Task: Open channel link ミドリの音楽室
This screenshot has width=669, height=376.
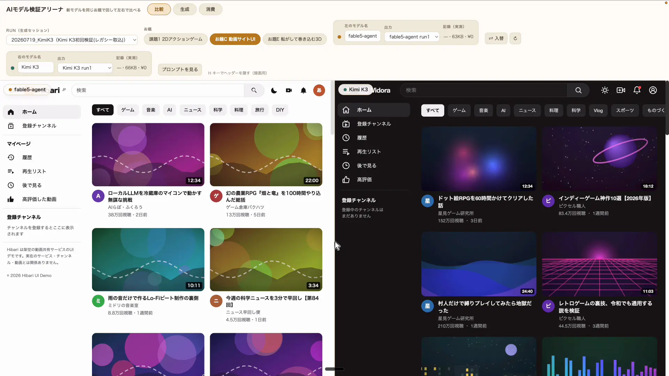Action: point(123,305)
